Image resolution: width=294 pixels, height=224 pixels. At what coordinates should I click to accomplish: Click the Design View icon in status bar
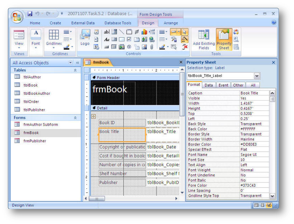click(x=268, y=205)
